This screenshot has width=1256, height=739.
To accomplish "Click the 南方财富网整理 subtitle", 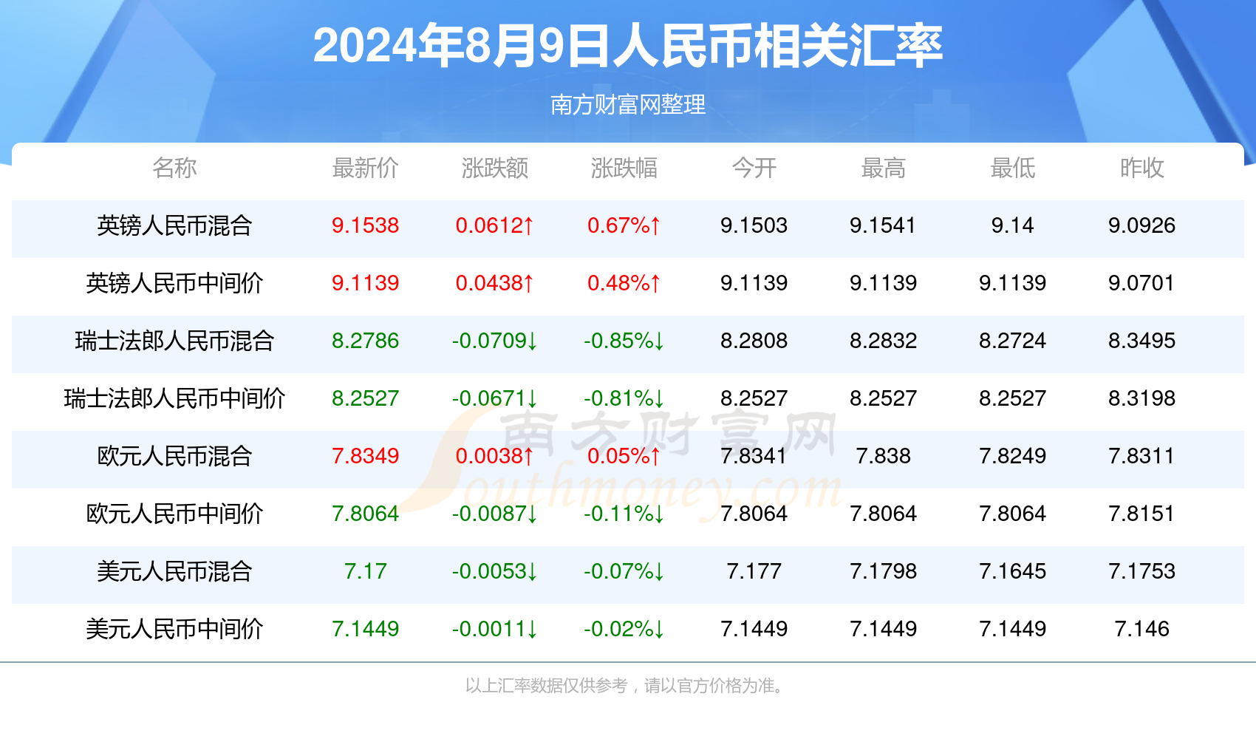I will 628,105.
